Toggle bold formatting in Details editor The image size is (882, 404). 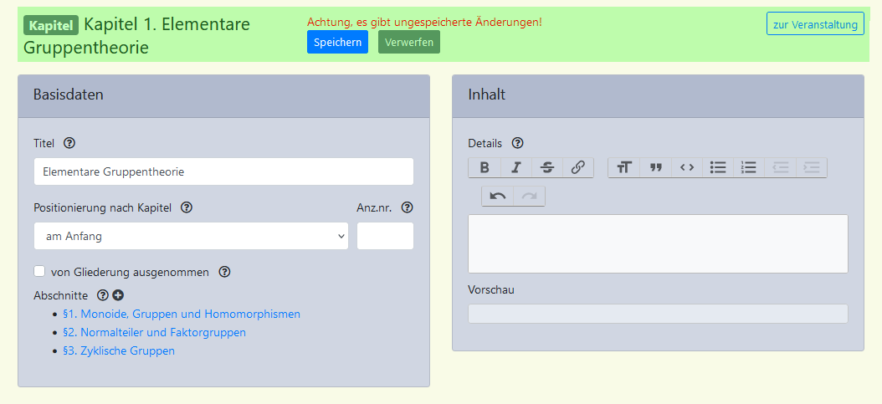(x=485, y=167)
